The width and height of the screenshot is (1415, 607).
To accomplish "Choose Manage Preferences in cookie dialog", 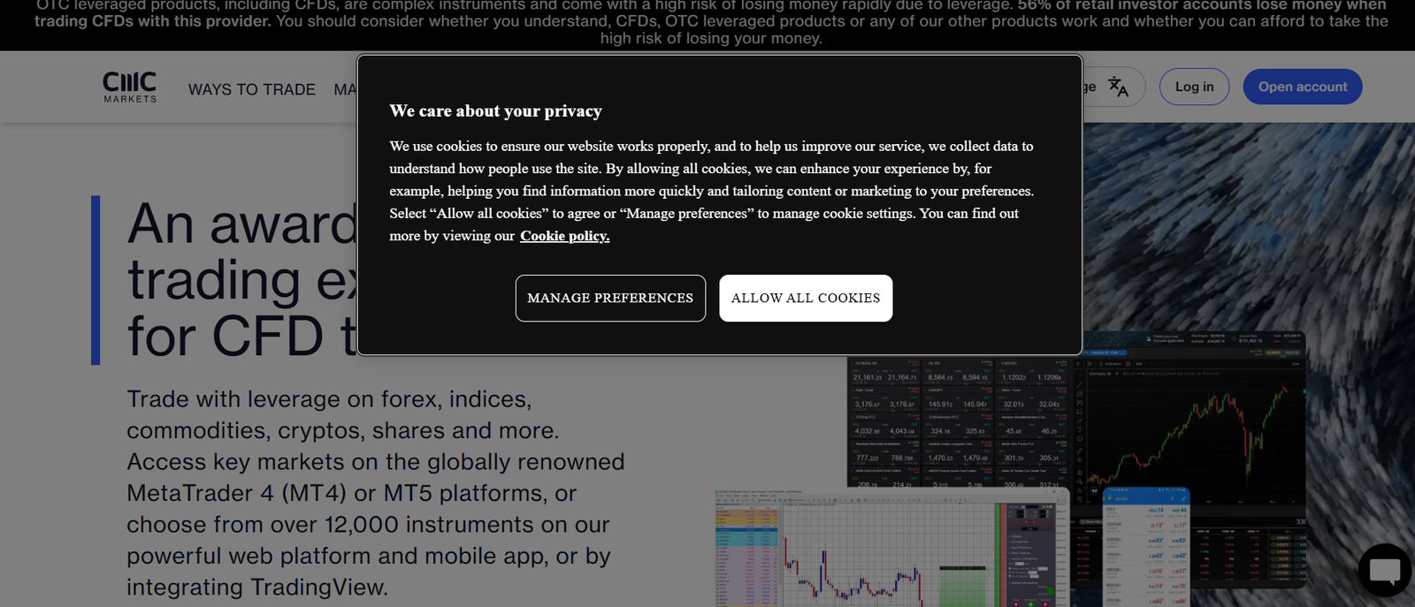I will [x=610, y=298].
